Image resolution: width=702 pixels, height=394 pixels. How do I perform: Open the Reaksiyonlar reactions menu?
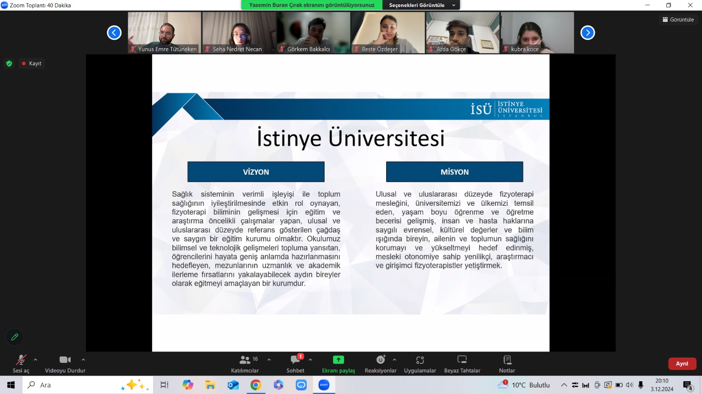[x=380, y=364]
